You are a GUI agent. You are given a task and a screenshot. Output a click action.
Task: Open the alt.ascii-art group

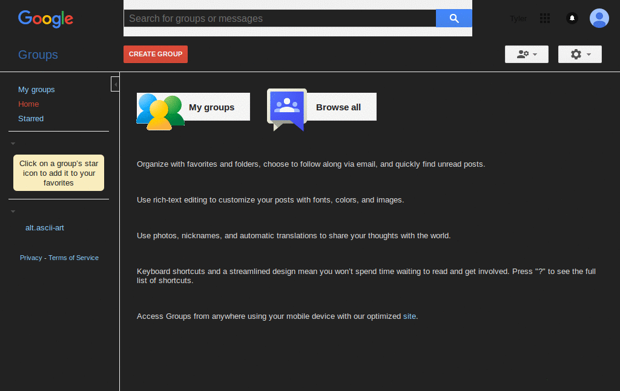[x=45, y=228]
